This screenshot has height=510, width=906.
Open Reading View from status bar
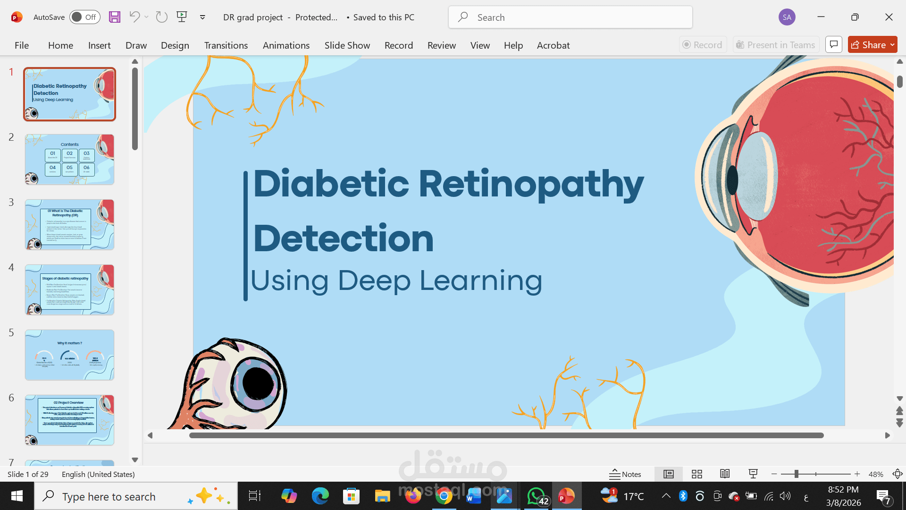tap(725, 474)
